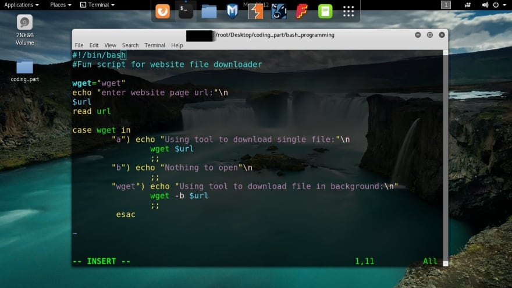Click the screen recorder tray icon

point(468,5)
